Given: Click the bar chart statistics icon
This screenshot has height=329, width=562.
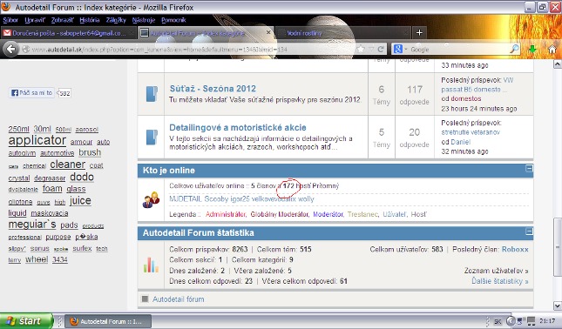Looking at the screenshot, I should (151, 265).
